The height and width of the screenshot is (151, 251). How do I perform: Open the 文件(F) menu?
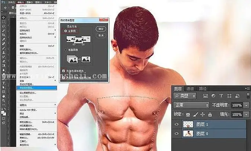tap(11, 2)
